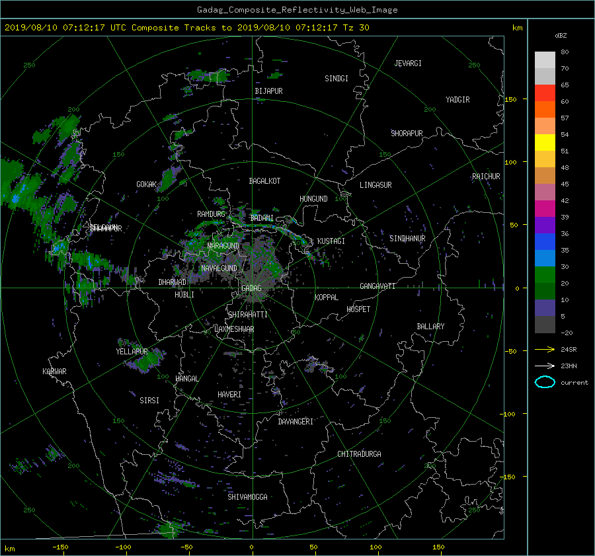Click the bright green 20 dBZ legend swatch
This screenshot has height=556, width=595.
(x=545, y=275)
